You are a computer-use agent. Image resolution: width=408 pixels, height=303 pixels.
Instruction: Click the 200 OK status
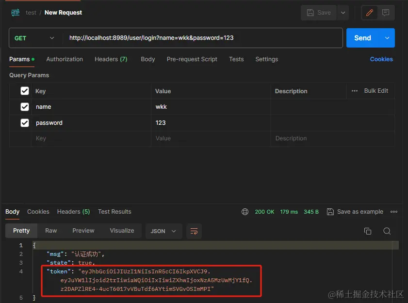(264, 212)
